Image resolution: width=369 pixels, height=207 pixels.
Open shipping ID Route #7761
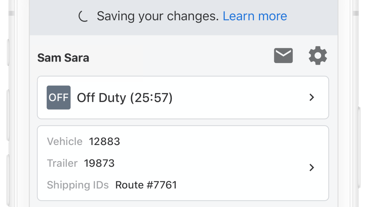click(146, 185)
